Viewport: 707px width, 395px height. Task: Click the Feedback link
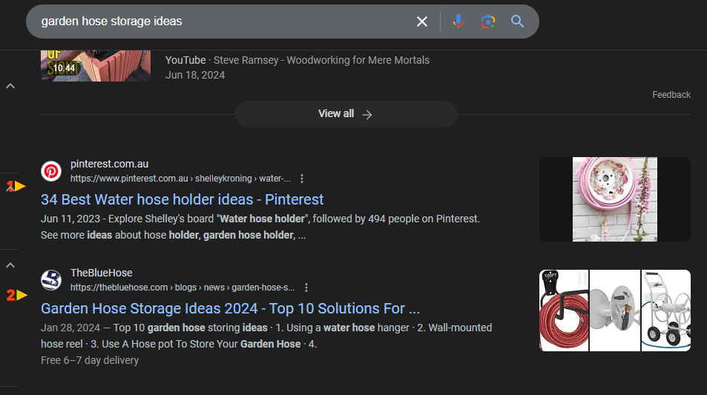[x=671, y=95]
